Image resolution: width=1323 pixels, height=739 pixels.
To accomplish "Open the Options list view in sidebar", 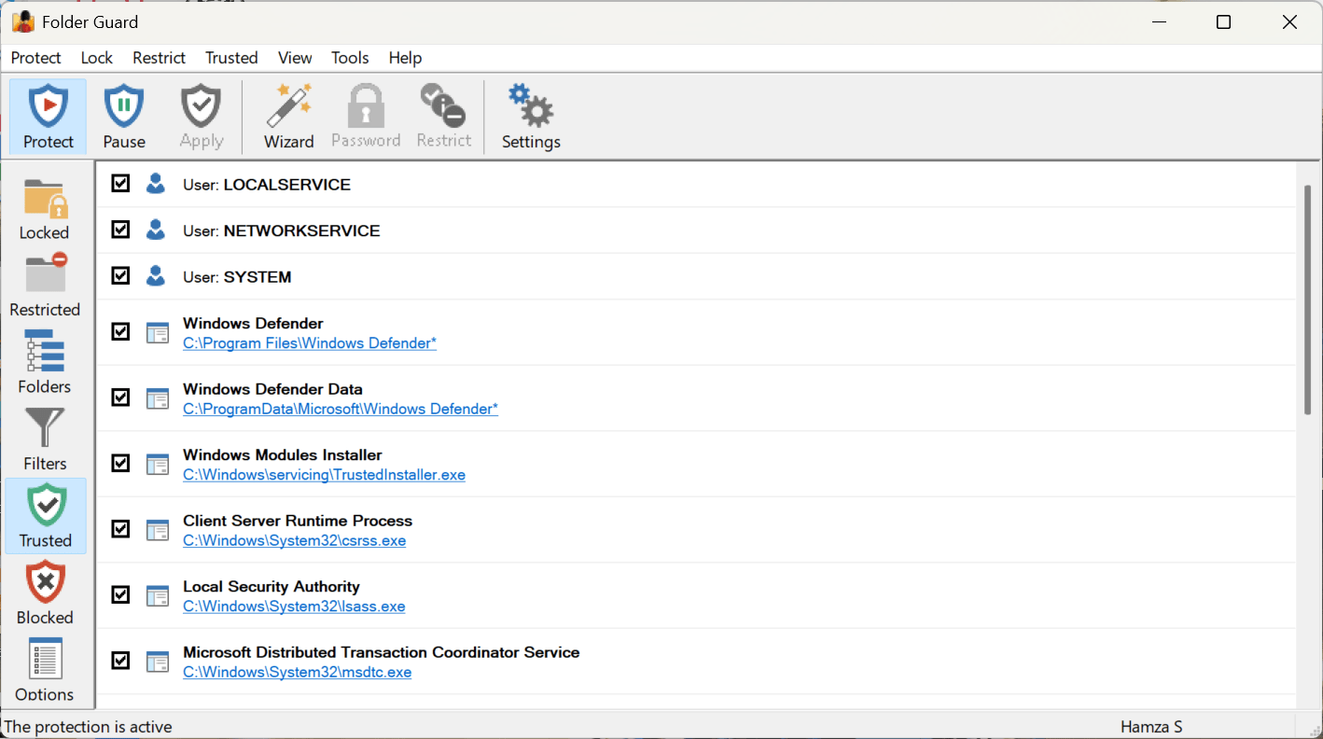I will 45,670.
